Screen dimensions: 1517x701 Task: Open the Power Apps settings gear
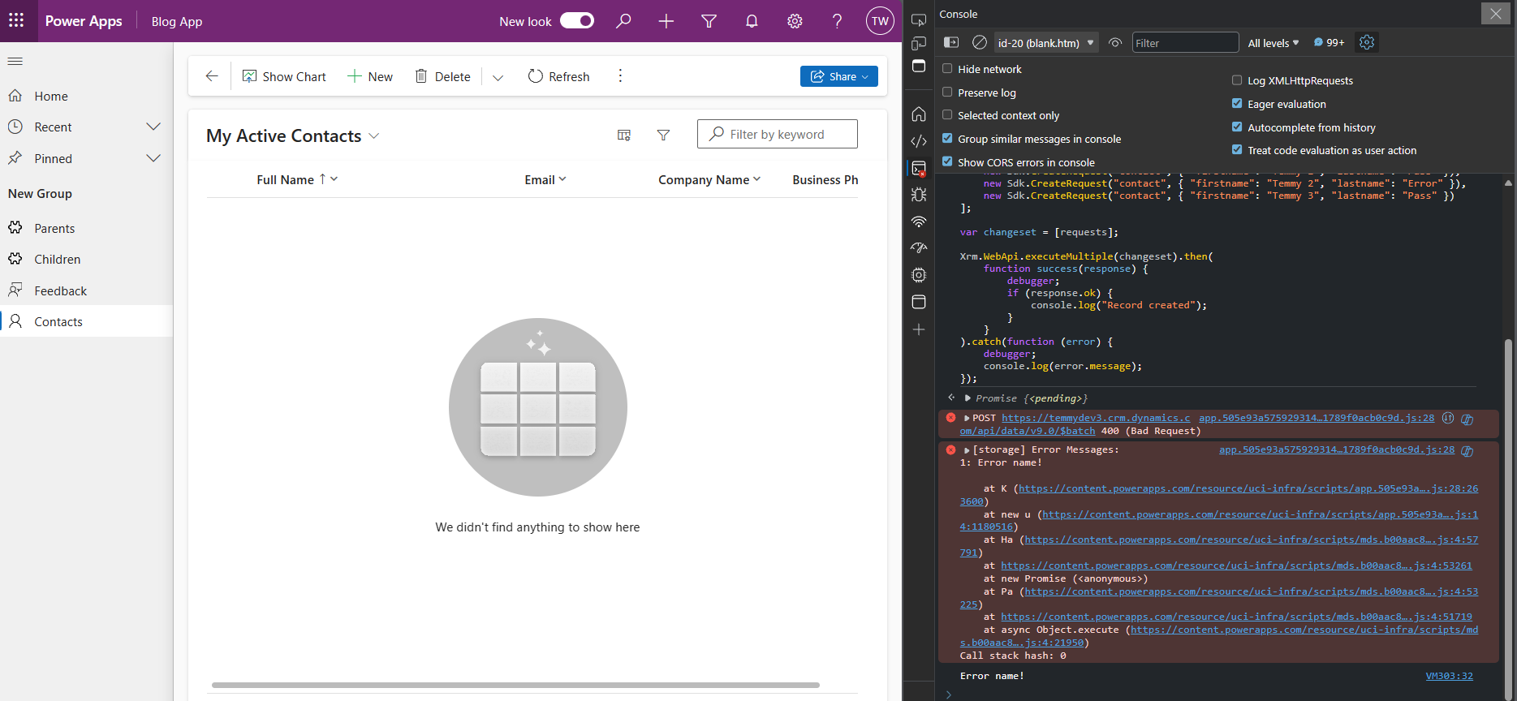(795, 21)
